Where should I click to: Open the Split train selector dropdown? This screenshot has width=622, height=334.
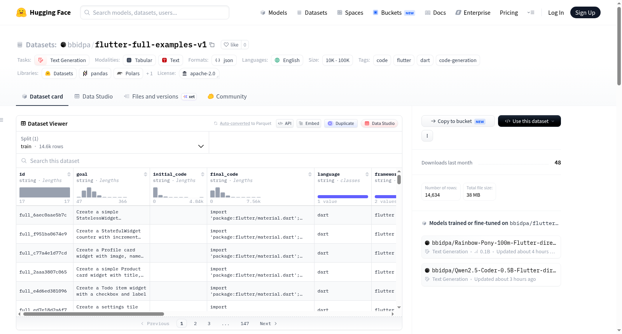pyautogui.click(x=112, y=142)
